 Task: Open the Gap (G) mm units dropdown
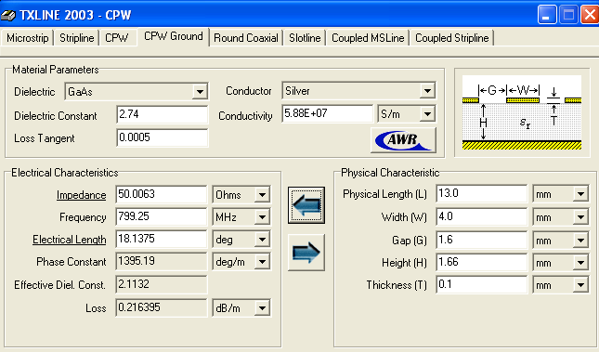(580, 241)
